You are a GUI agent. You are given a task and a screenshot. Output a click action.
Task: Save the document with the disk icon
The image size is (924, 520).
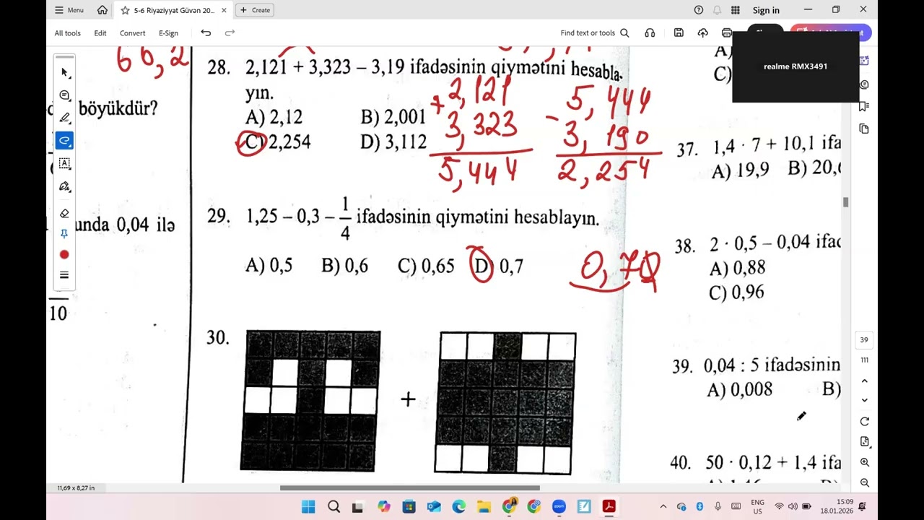tap(679, 33)
